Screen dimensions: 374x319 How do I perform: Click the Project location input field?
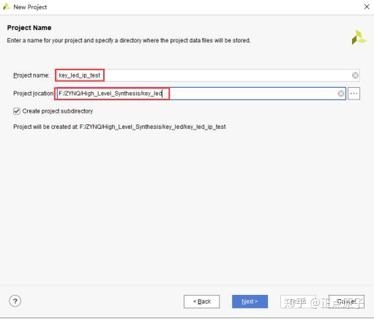click(201, 94)
